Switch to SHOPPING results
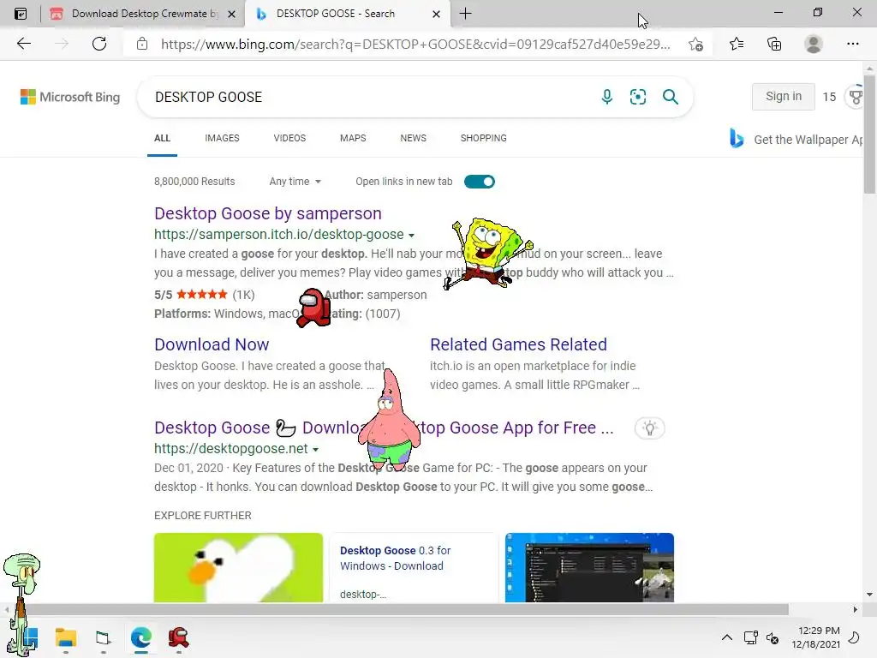Image resolution: width=877 pixels, height=658 pixels. click(x=484, y=138)
